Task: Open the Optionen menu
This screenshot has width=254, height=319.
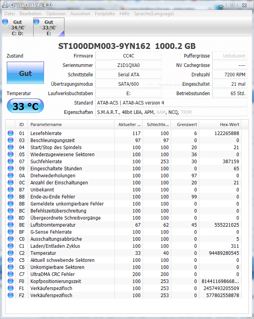Action: [56, 14]
